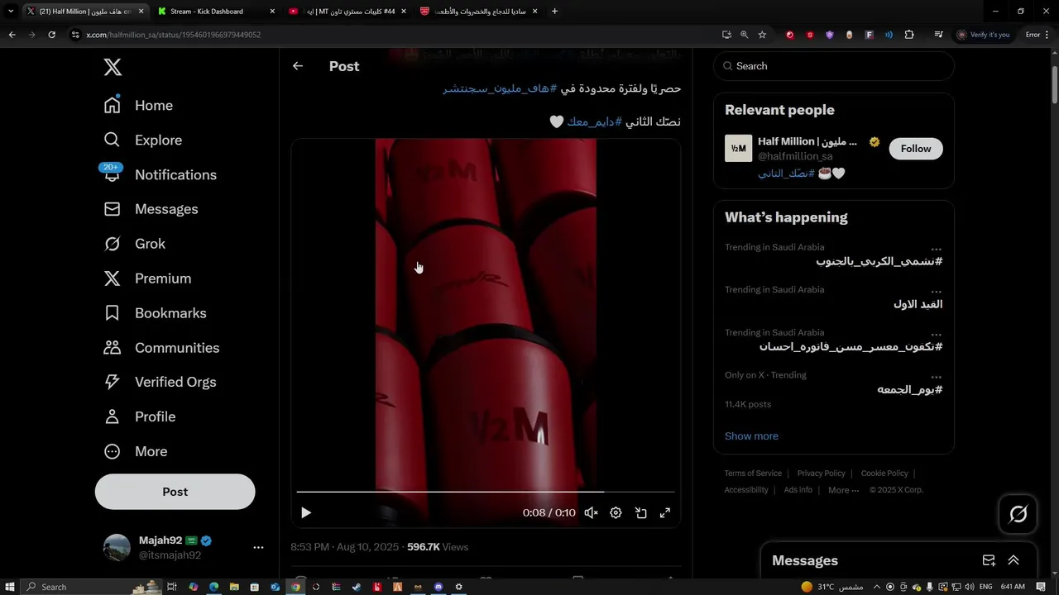The height and width of the screenshot is (595, 1059).
Task: Open the video settings gear
Action: 616,513
